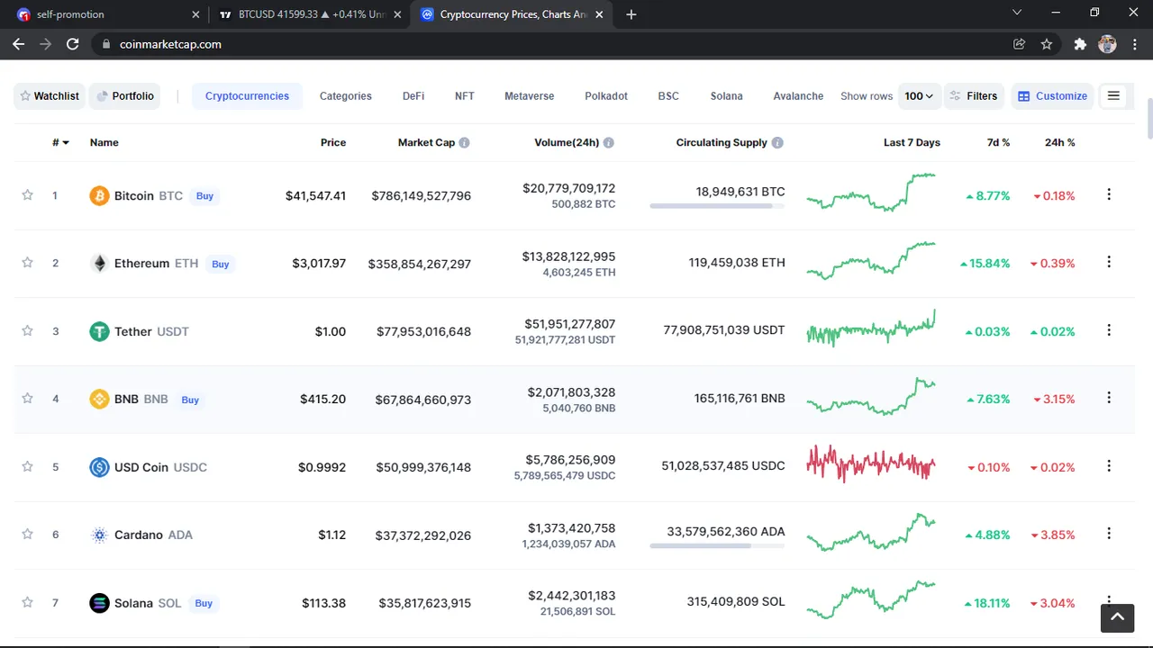Click the Ethereum logo icon
This screenshot has height=648, width=1153.
pyautogui.click(x=99, y=264)
